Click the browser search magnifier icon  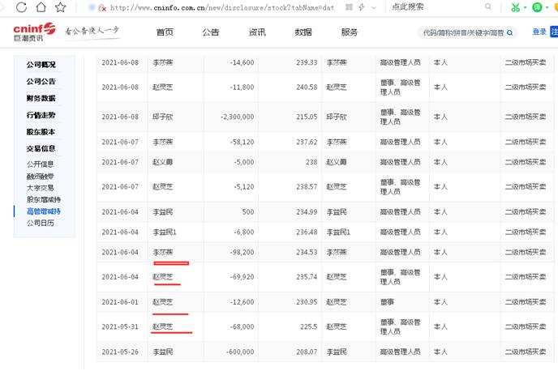(488, 6)
